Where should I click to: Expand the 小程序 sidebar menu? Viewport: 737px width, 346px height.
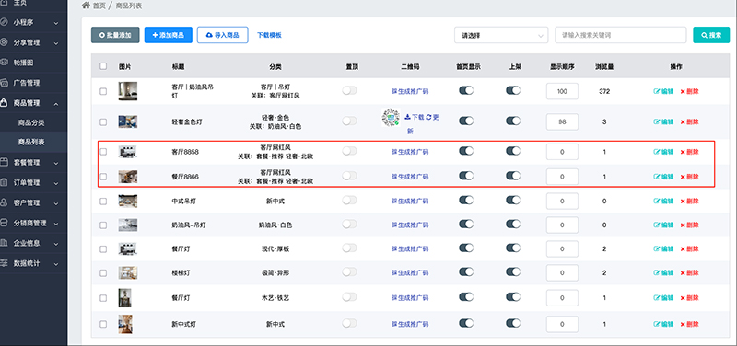click(x=56, y=22)
